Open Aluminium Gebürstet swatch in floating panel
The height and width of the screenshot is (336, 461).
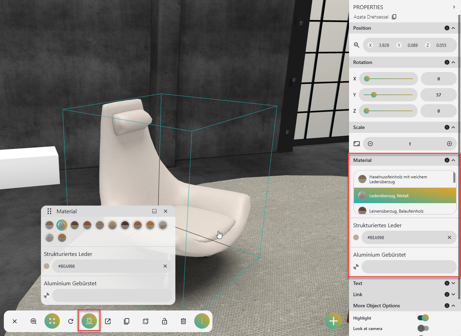point(47,295)
